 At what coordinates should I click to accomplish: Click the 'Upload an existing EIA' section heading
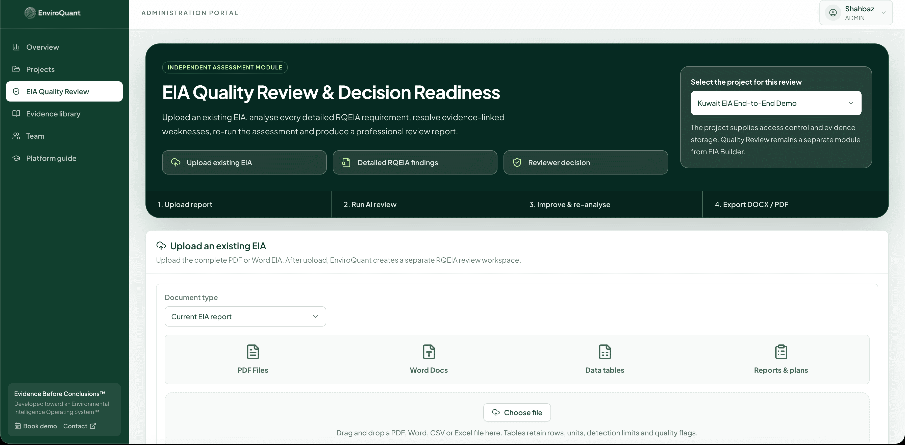click(x=218, y=246)
